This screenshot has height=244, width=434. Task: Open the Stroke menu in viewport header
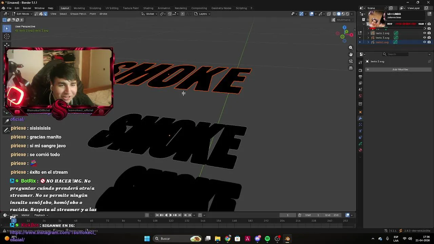(x=103, y=14)
